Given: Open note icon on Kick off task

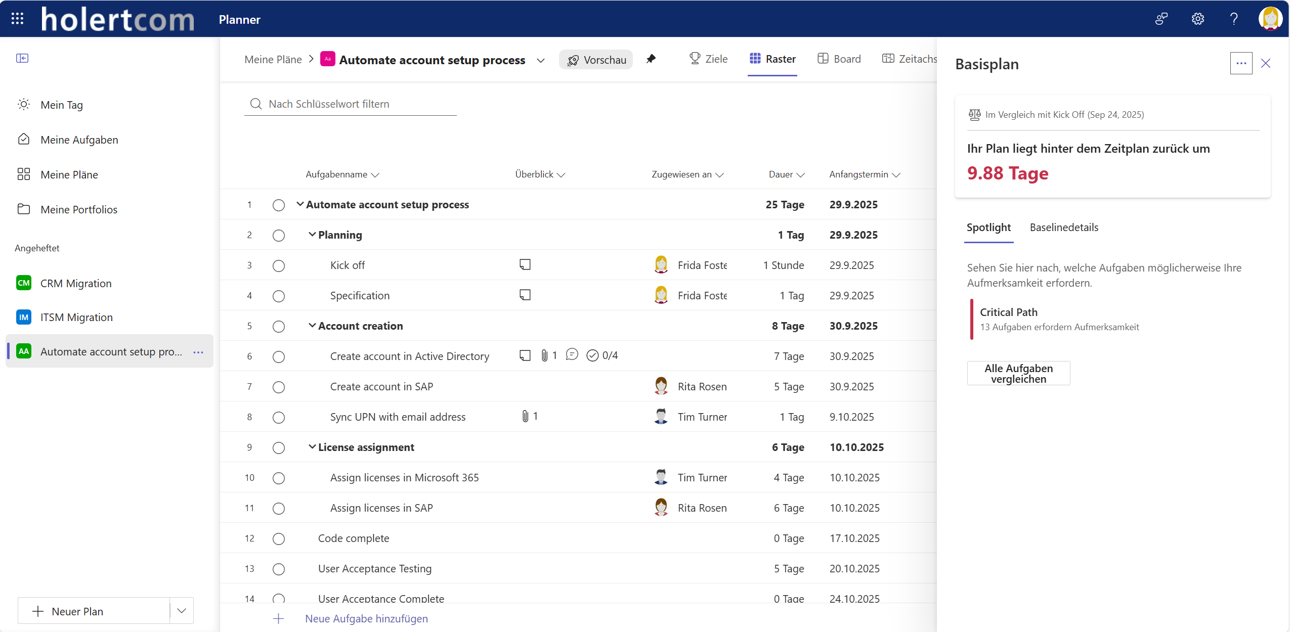Looking at the screenshot, I should point(525,264).
